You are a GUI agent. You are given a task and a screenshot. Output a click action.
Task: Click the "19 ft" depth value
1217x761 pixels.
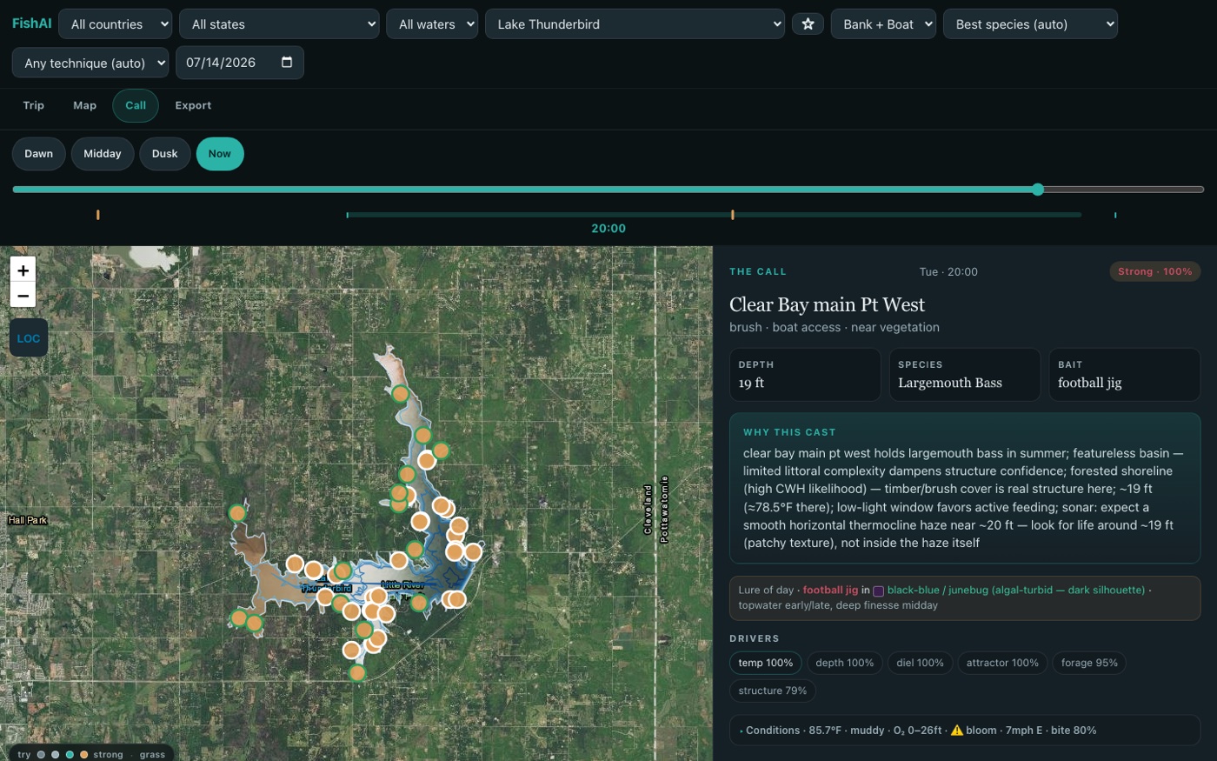tap(751, 383)
